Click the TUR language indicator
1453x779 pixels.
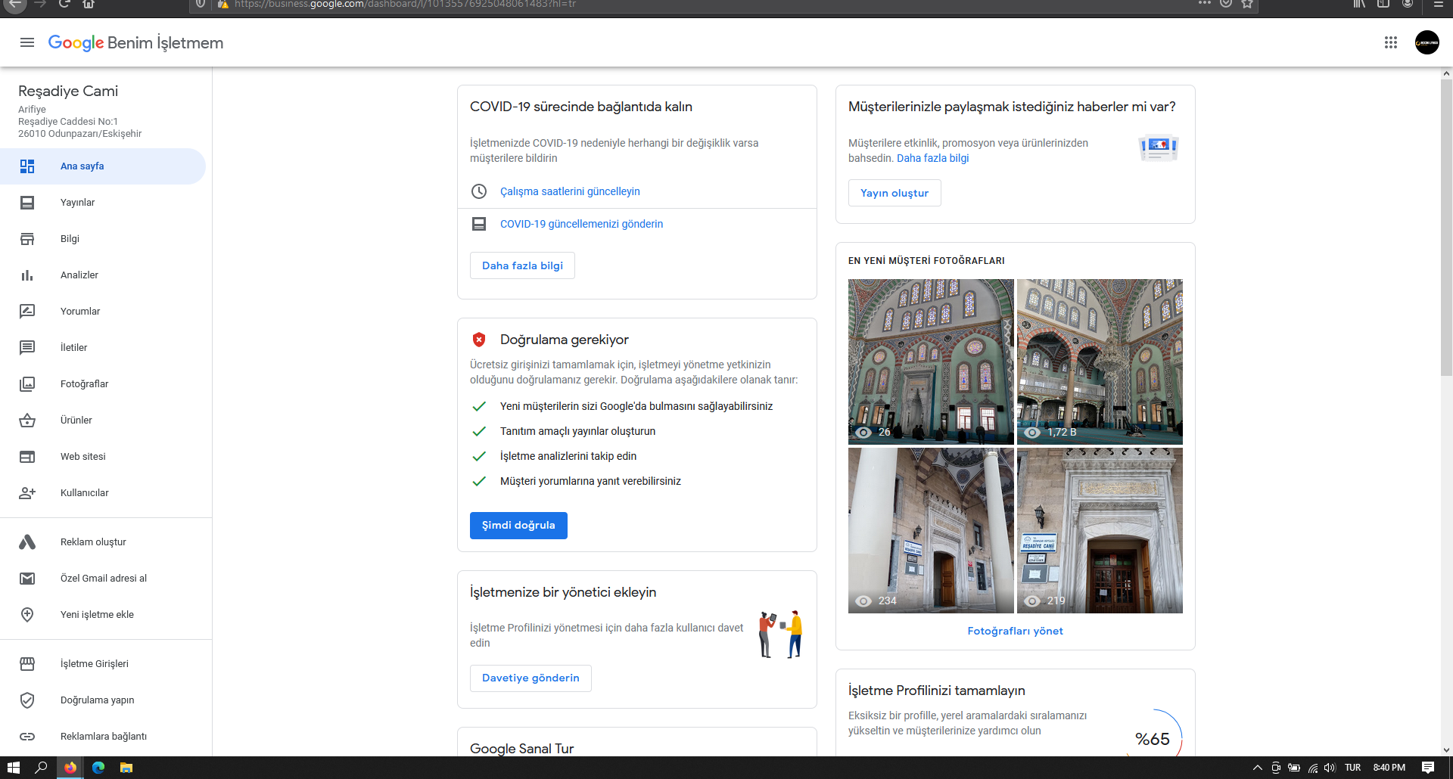click(1353, 768)
